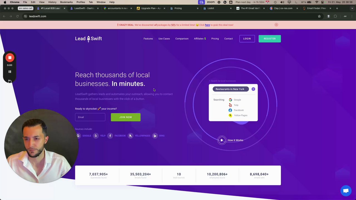
Task: Click the '8,698,040+' emails sent stat
Action: point(259,174)
